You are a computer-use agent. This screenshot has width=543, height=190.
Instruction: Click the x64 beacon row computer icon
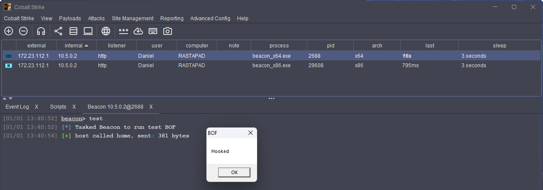coord(9,56)
